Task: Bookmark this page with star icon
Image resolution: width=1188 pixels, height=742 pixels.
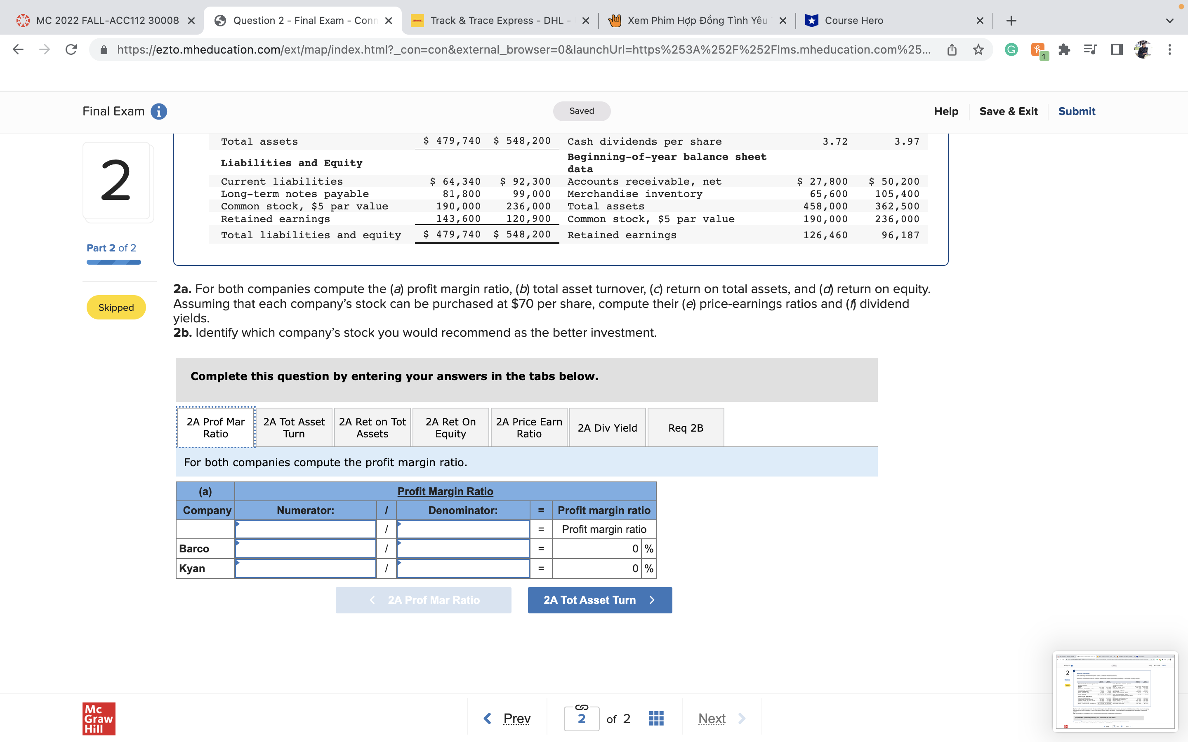Action: pyautogui.click(x=978, y=49)
